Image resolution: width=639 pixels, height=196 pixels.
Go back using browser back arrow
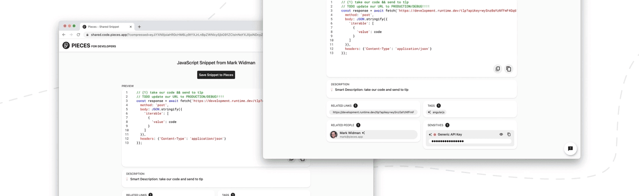64,35
